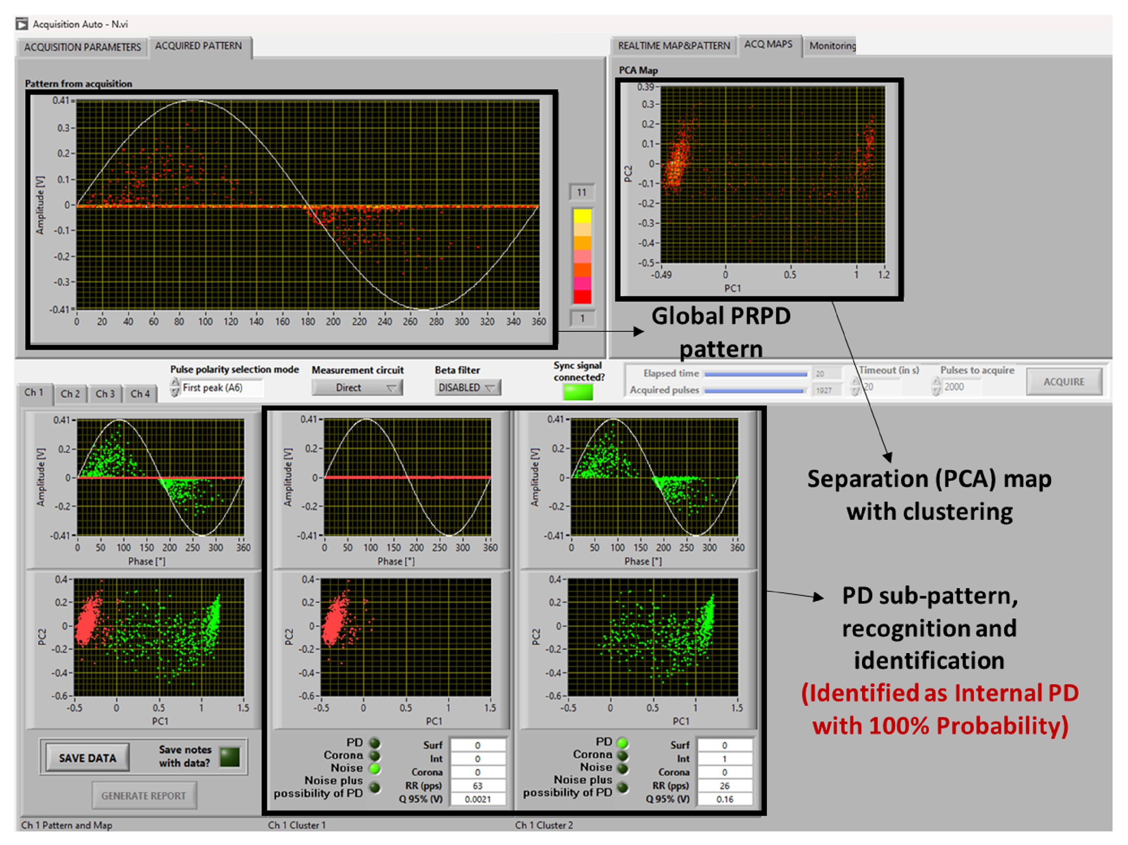
Task: Click Cluster 2 Noise plus possibility of PD LED
Action: pos(622,787)
